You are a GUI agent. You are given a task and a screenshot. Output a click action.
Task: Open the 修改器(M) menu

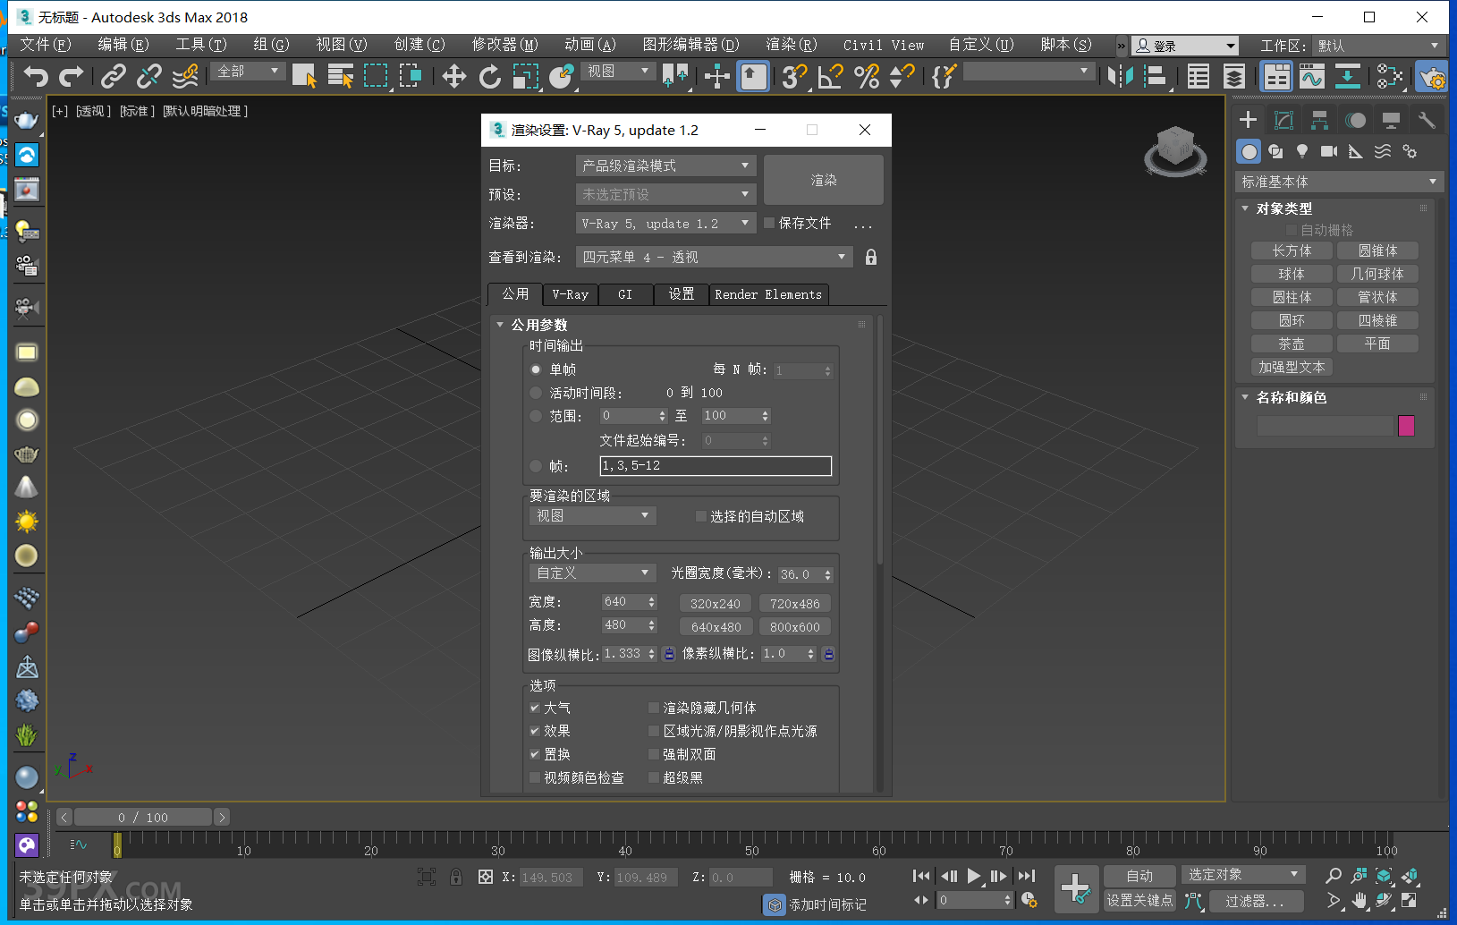tap(504, 45)
